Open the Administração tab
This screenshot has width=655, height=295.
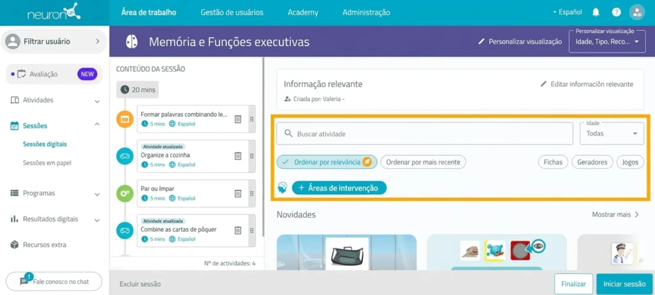pos(367,13)
